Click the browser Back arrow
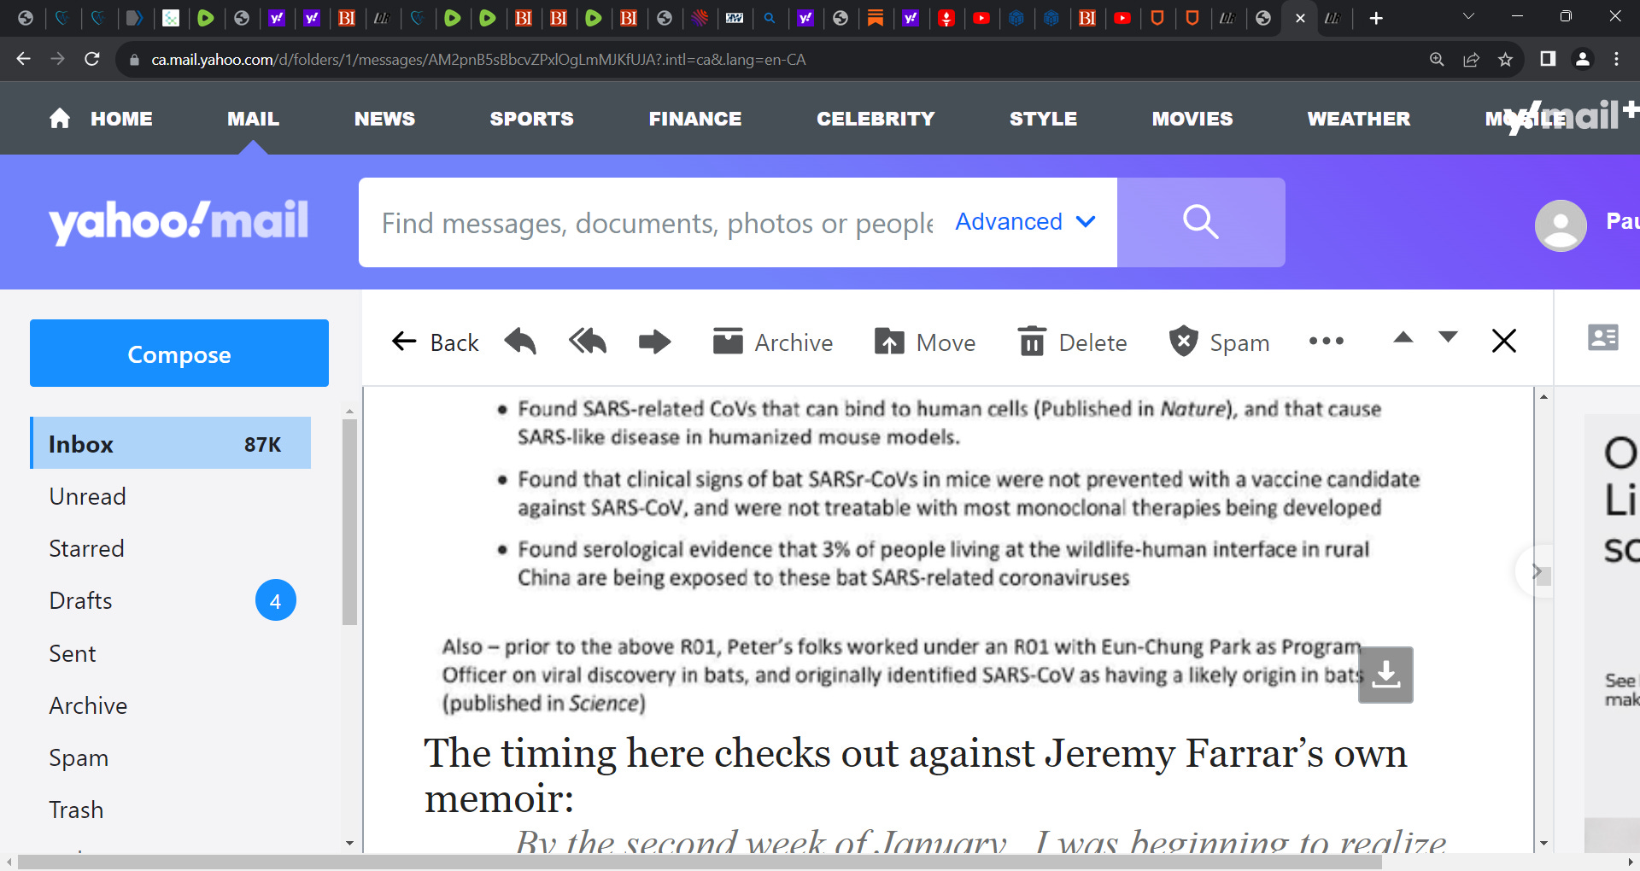This screenshot has width=1640, height=871. 24,59
